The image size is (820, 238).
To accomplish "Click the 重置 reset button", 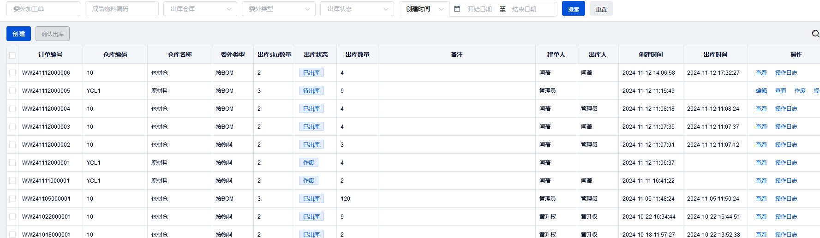I will [x=601, y=9].
